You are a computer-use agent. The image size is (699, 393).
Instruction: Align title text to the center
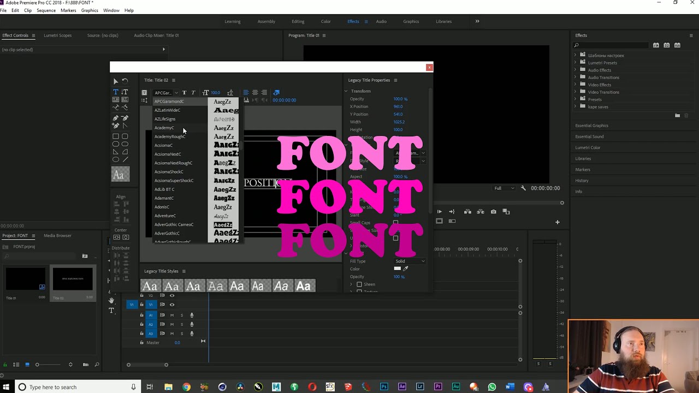[x=255, y=93]
